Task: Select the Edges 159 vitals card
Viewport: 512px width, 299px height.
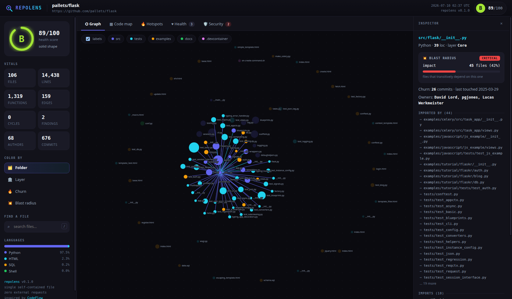Action: [x=54, y=99]
